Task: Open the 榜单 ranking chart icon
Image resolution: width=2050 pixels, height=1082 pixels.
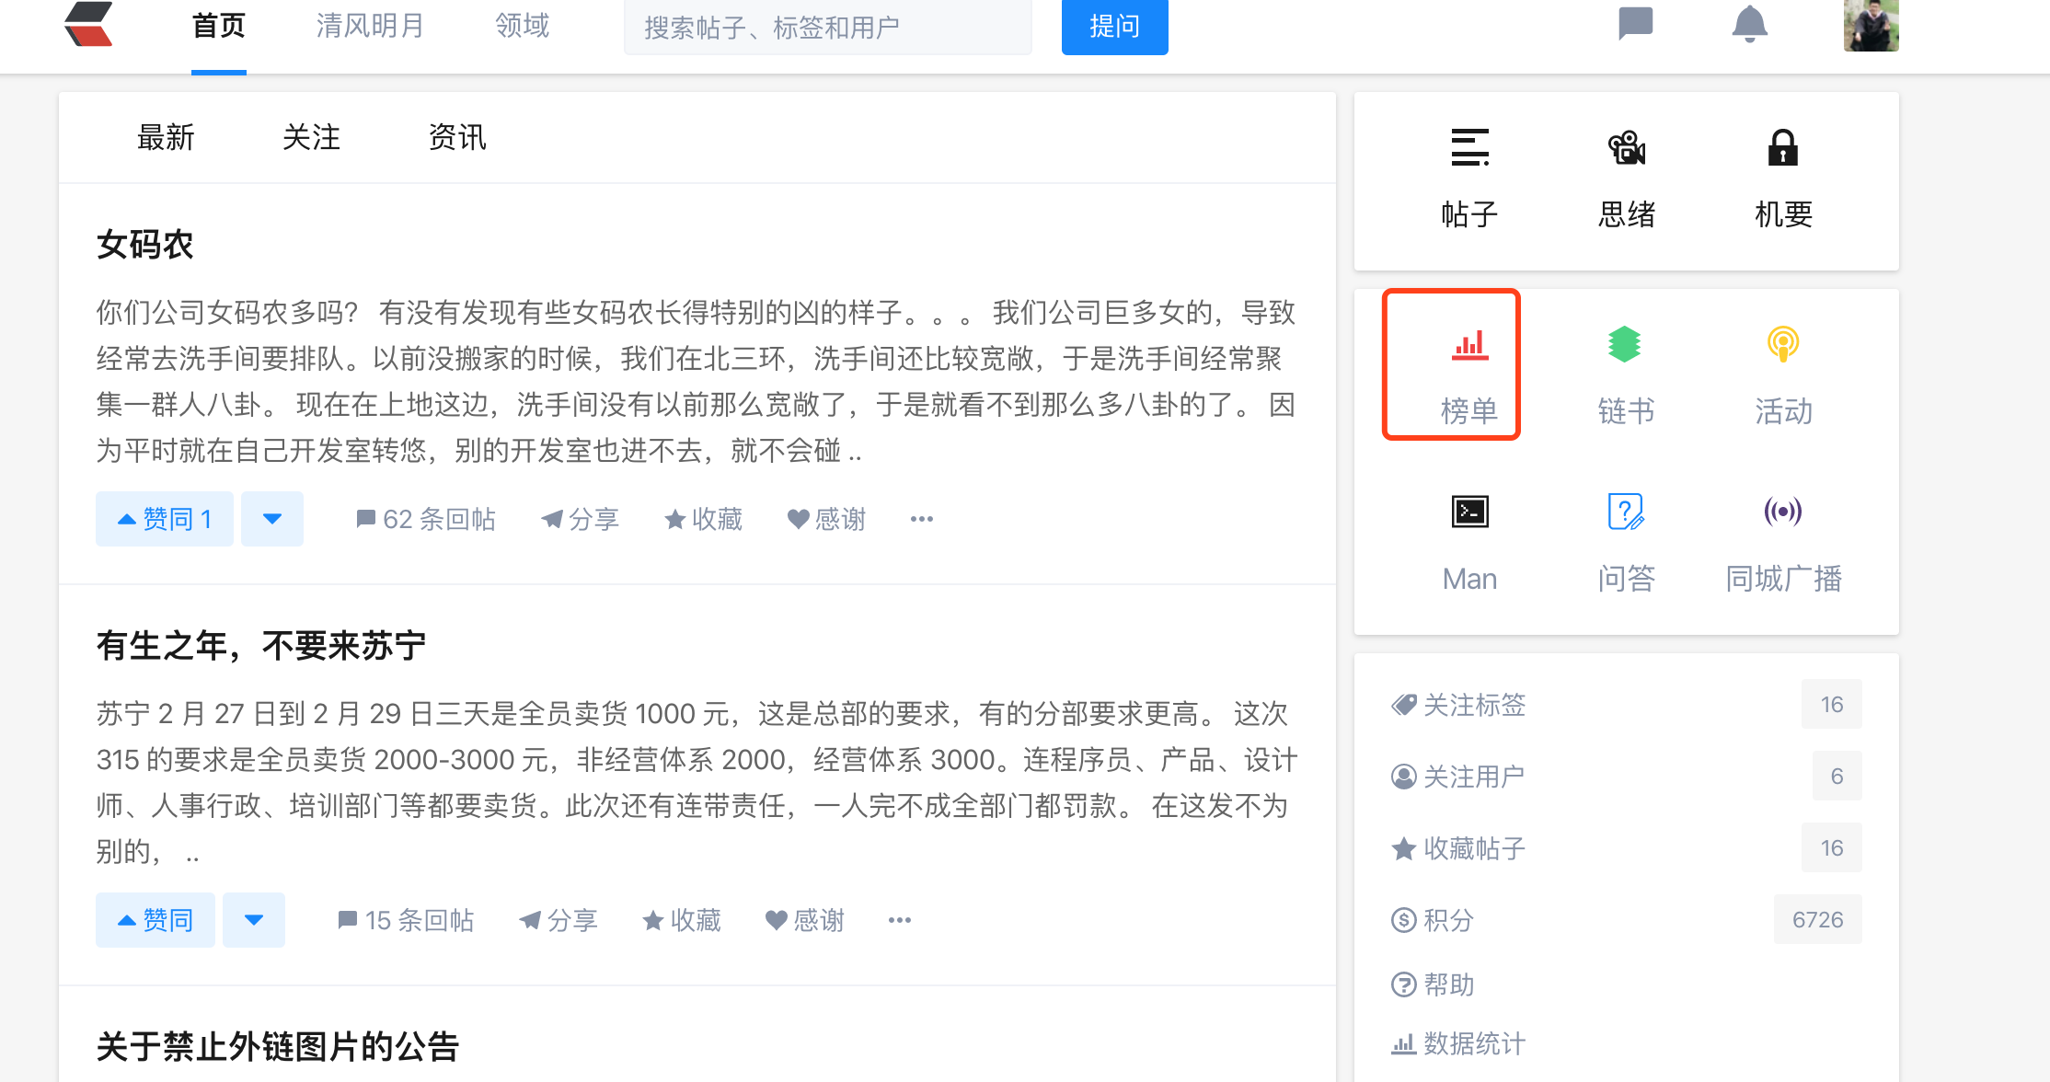Action: [1469, 346]
